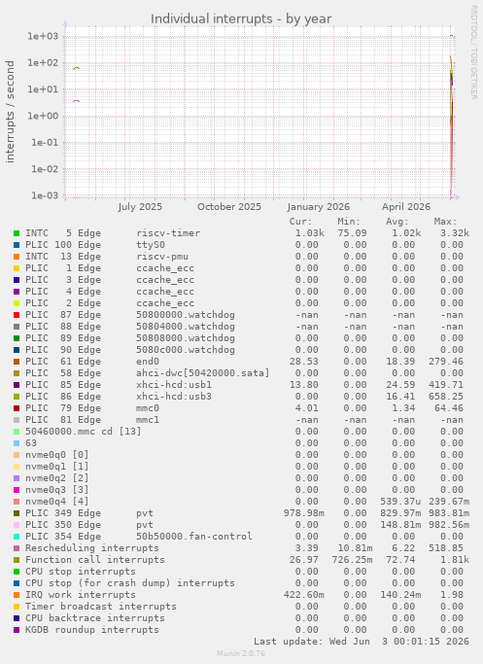Click the 'ahci-dwc[50420000.sata]' legend label

pos(203,373)
